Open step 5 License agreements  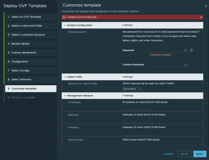click(x=30, y=53)
